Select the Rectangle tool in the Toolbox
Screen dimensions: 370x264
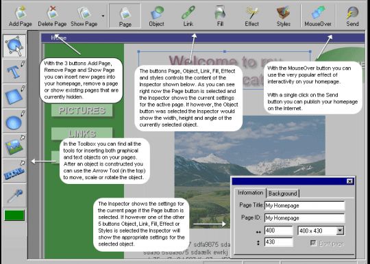14,96
